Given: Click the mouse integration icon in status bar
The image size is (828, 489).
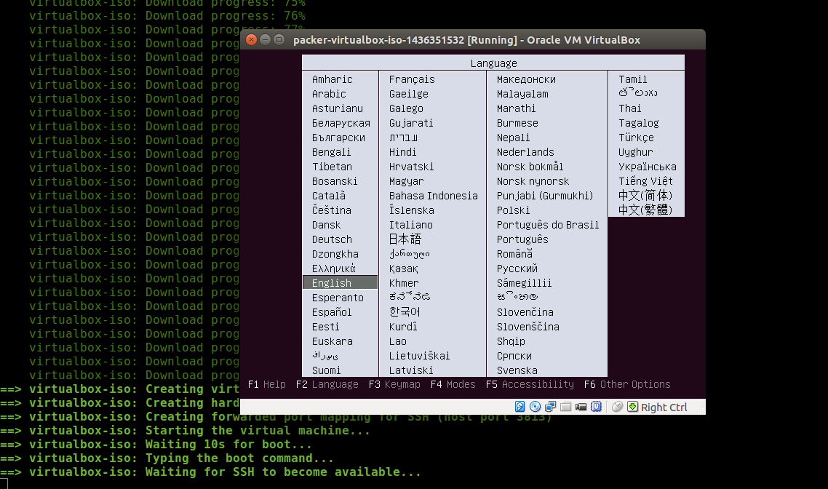Looking at the screenshot, I should click(x=617, y=407).
